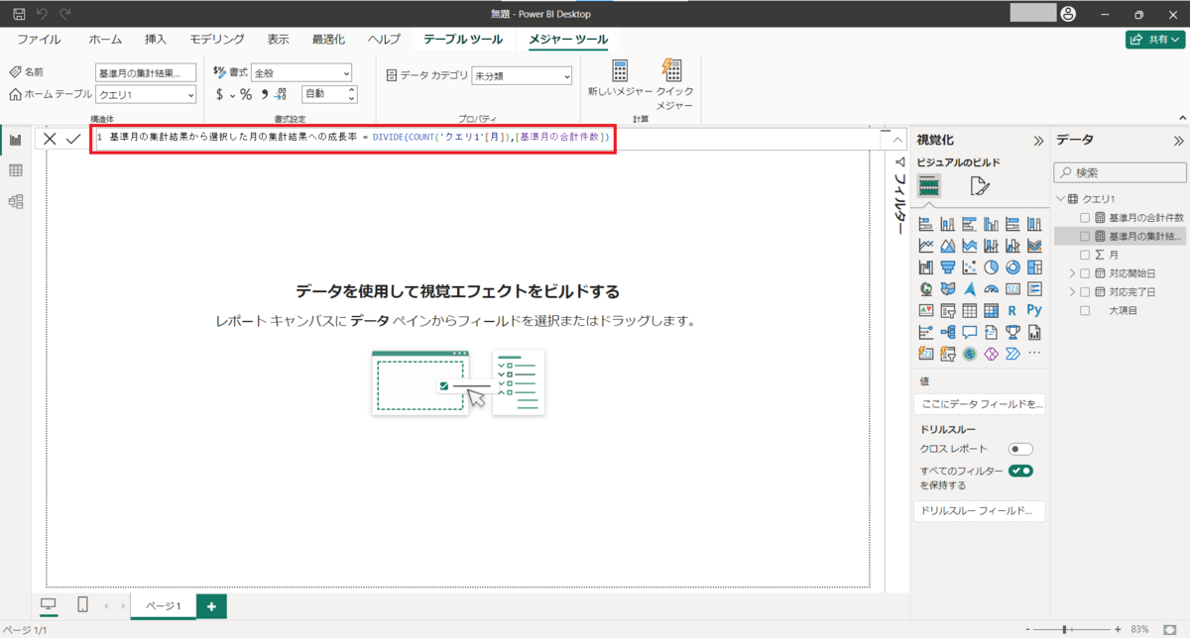Open the データ カテゴリ dropdown
1190x638 pixels.
click(x=522, y=75)
